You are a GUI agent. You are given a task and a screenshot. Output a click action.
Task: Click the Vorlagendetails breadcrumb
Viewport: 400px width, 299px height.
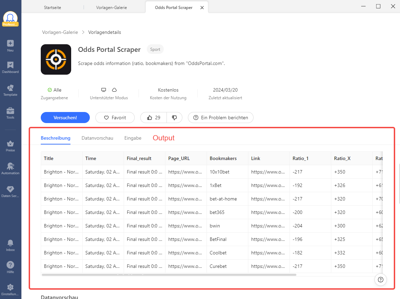pos(105,32)
